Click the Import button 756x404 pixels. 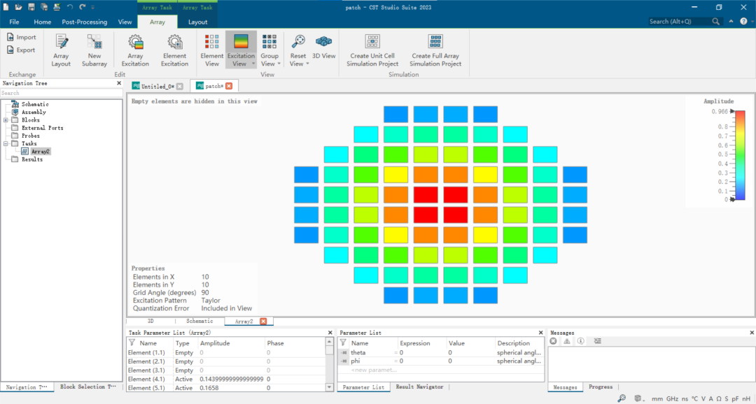[x=22, y=37]
